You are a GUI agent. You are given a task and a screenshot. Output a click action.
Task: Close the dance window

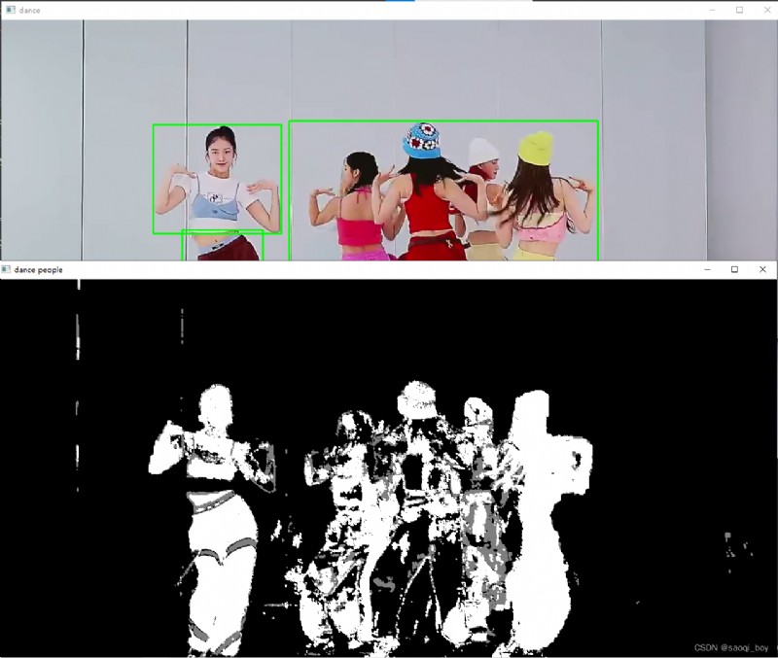click(x=765, y=10)
